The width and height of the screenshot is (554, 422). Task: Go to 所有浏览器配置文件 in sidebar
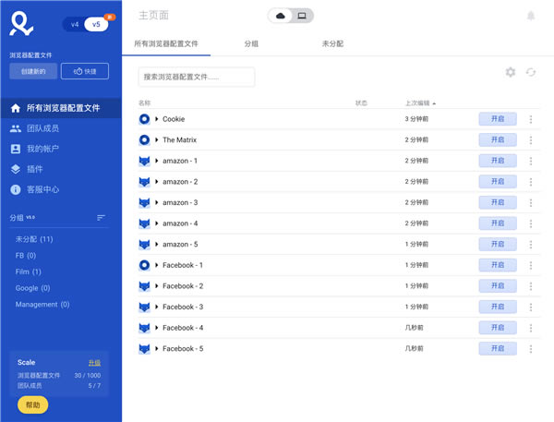coord(61,108)
